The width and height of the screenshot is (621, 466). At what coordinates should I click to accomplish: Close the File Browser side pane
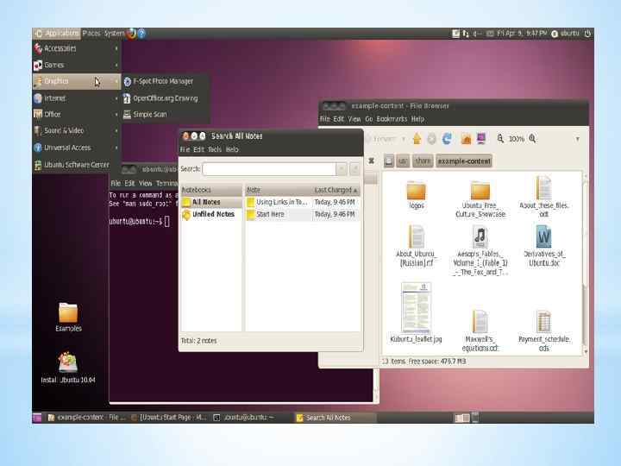(371, 161)
